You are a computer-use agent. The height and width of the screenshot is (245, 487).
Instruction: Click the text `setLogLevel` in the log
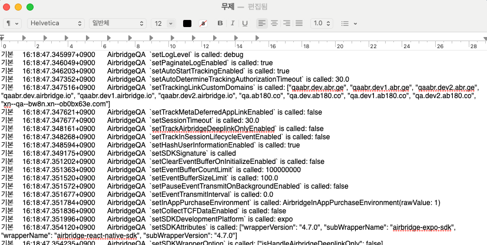point(171,55)
